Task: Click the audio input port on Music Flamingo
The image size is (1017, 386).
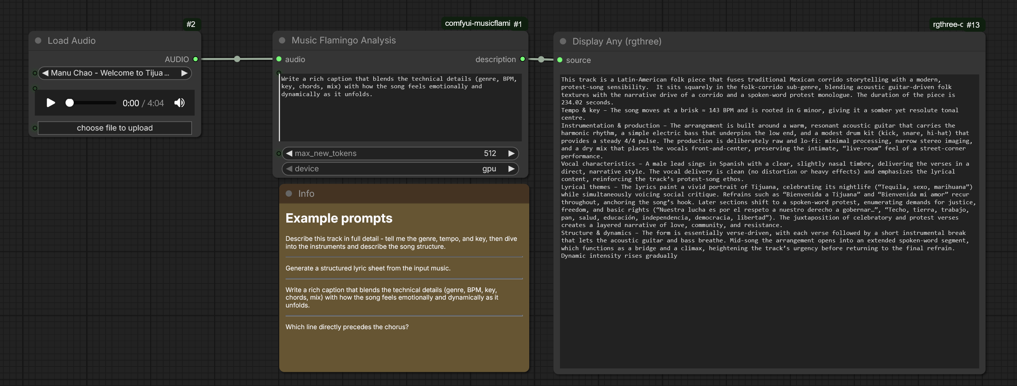Action: coord(279,59)
